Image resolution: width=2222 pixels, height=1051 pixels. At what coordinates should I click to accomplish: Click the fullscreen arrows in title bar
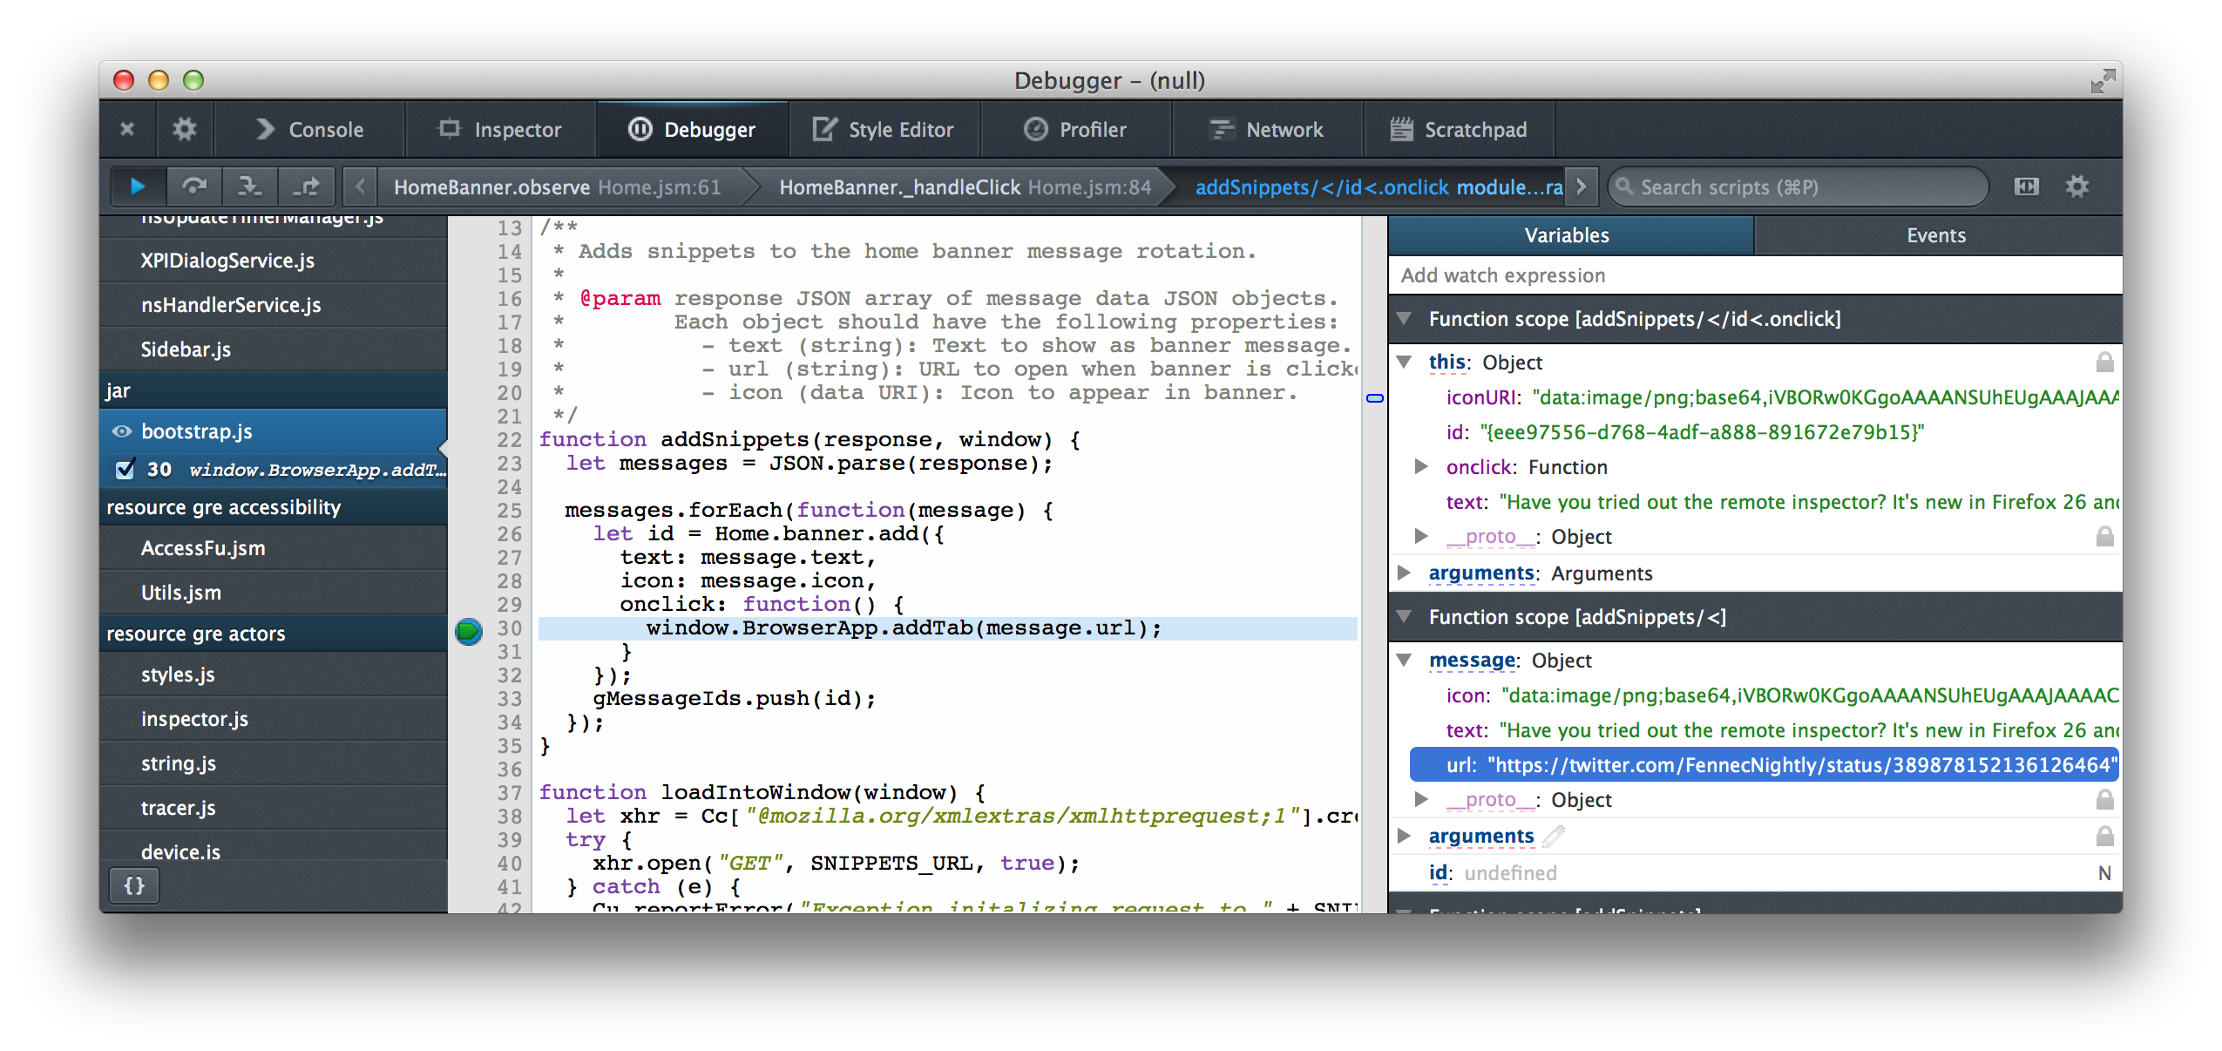[x=2103, y=80]
